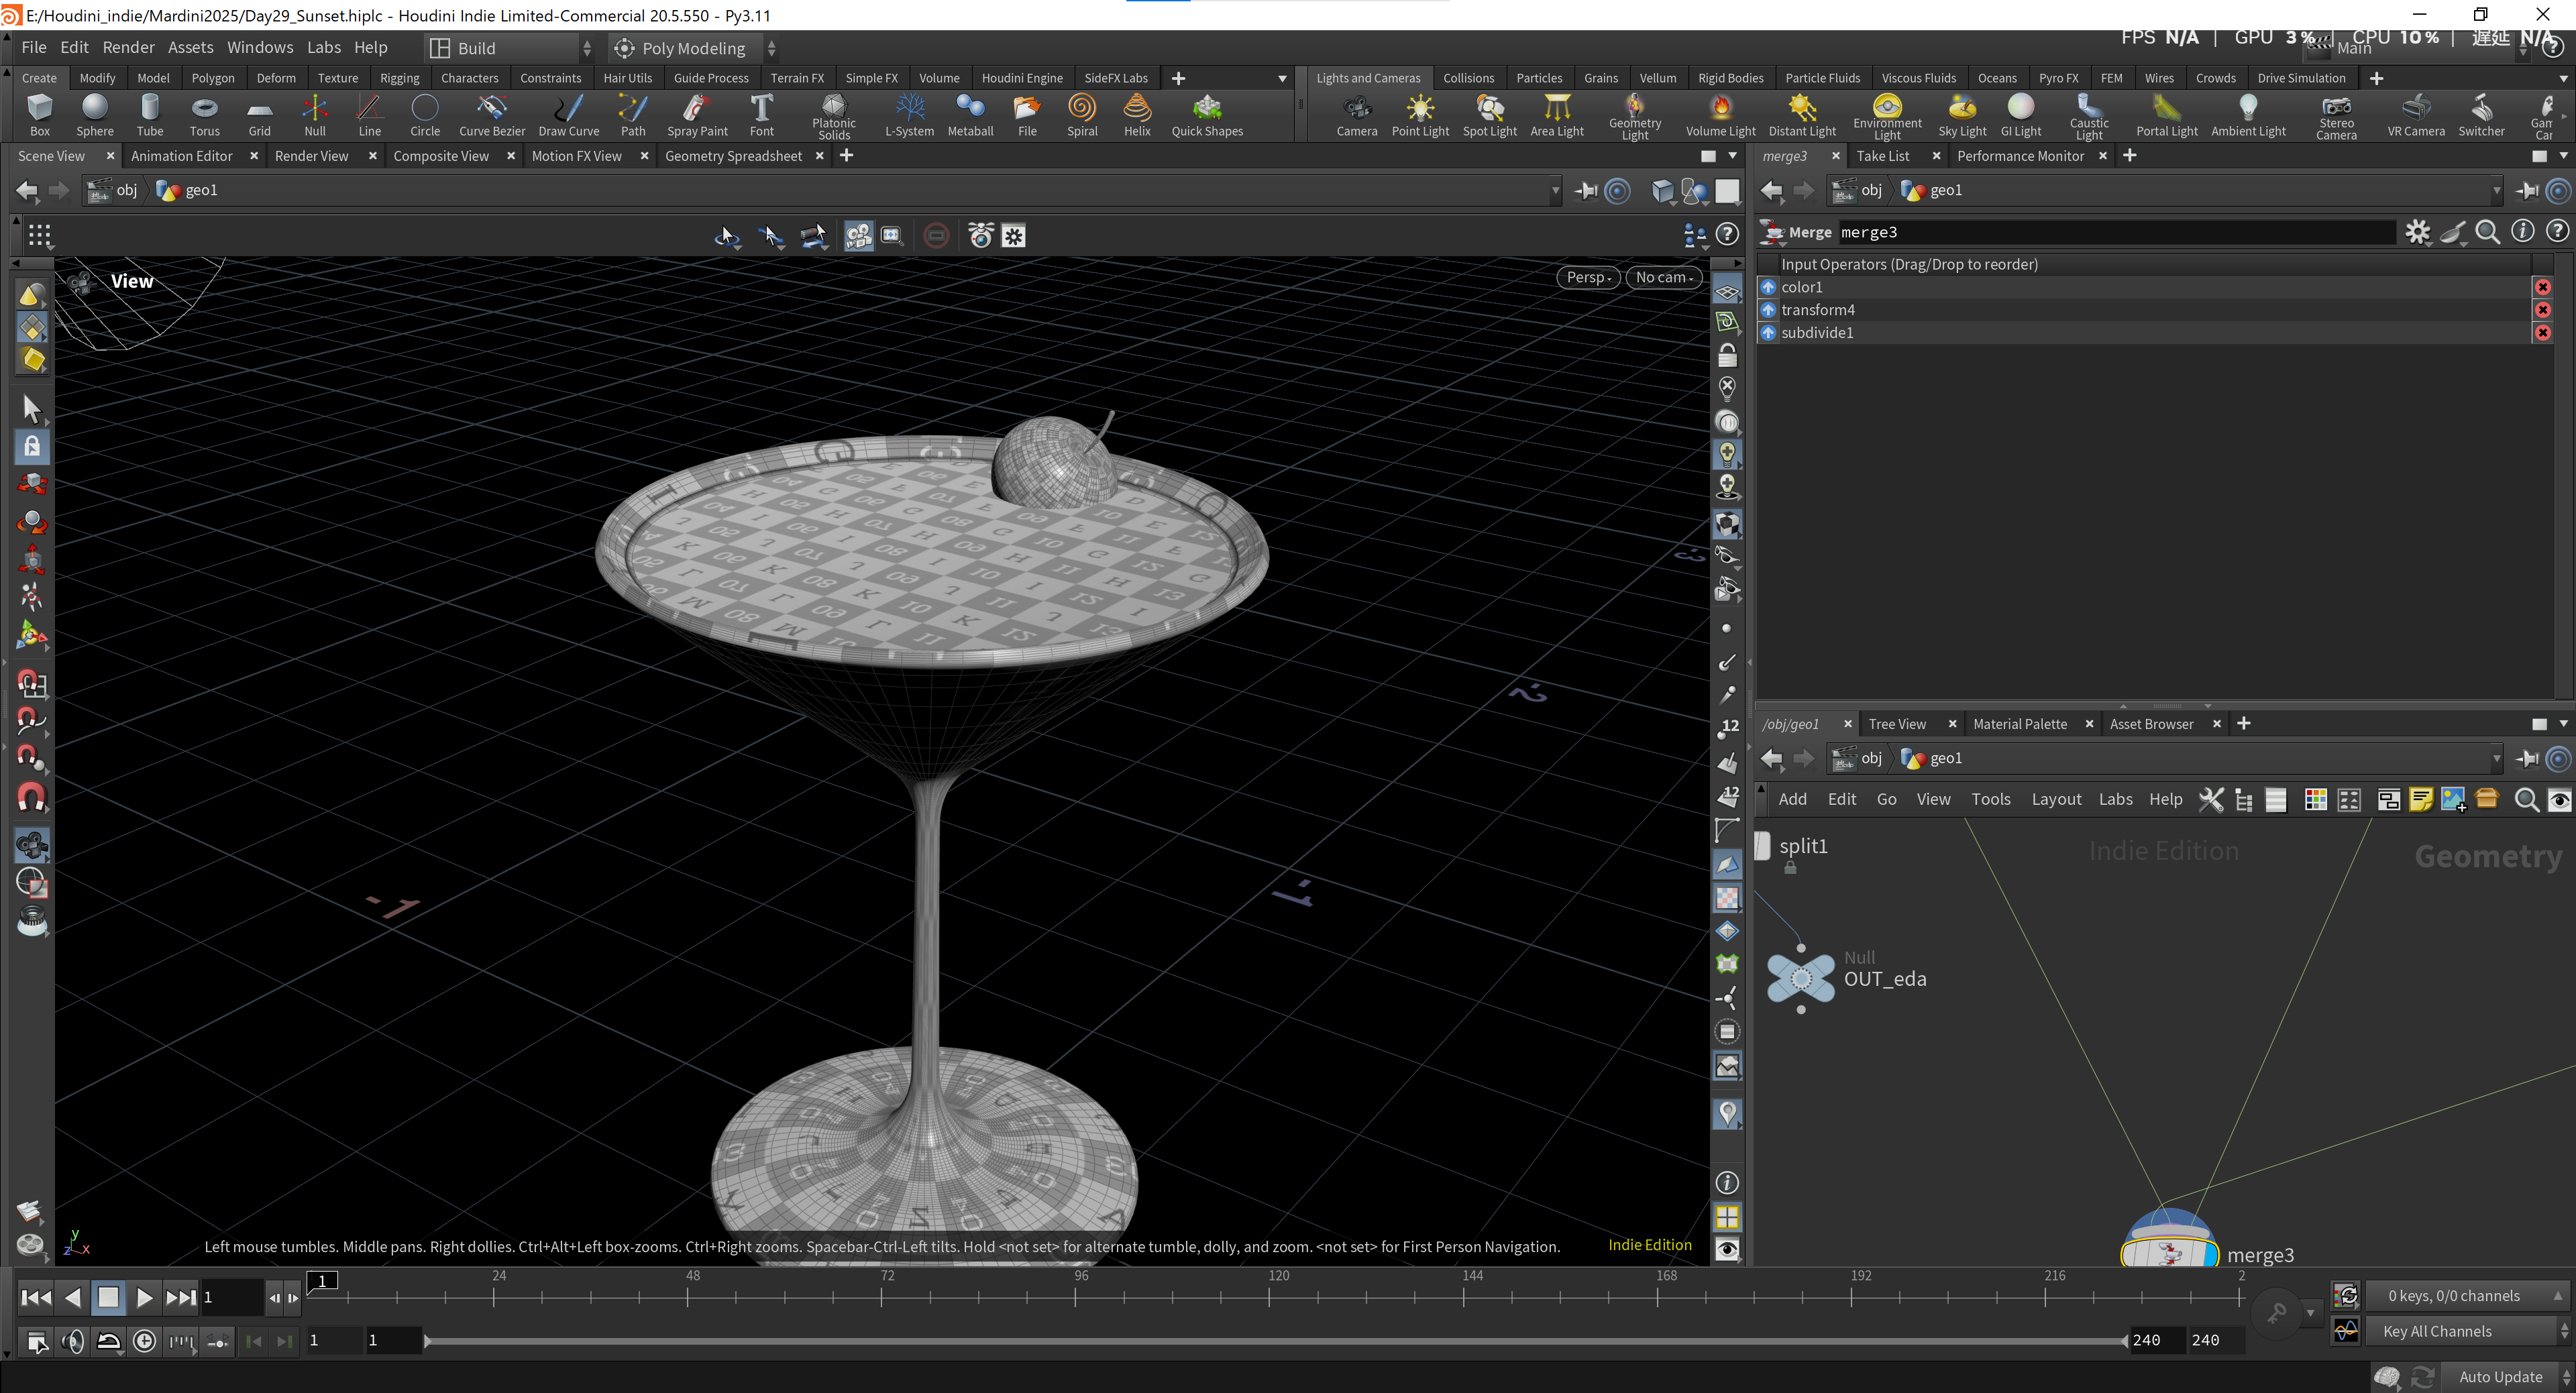Select the Pyro FX shelf tab
The image size is (2576, 1393).
(2058, 78)
